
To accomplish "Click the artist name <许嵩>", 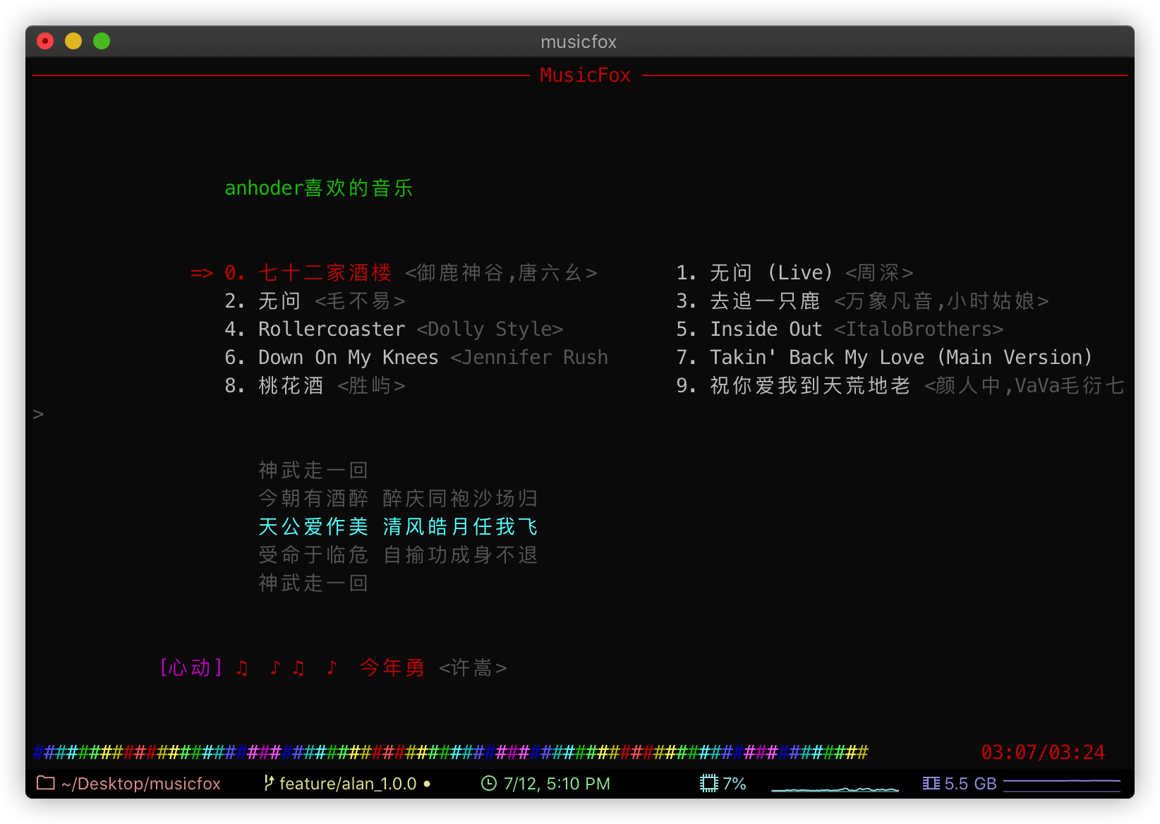I will point(473,667).
